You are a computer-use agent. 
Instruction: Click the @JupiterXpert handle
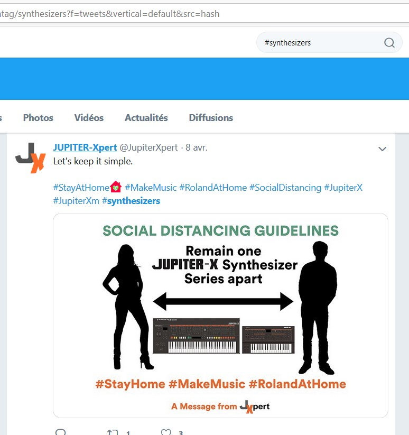tap(148, 147)
